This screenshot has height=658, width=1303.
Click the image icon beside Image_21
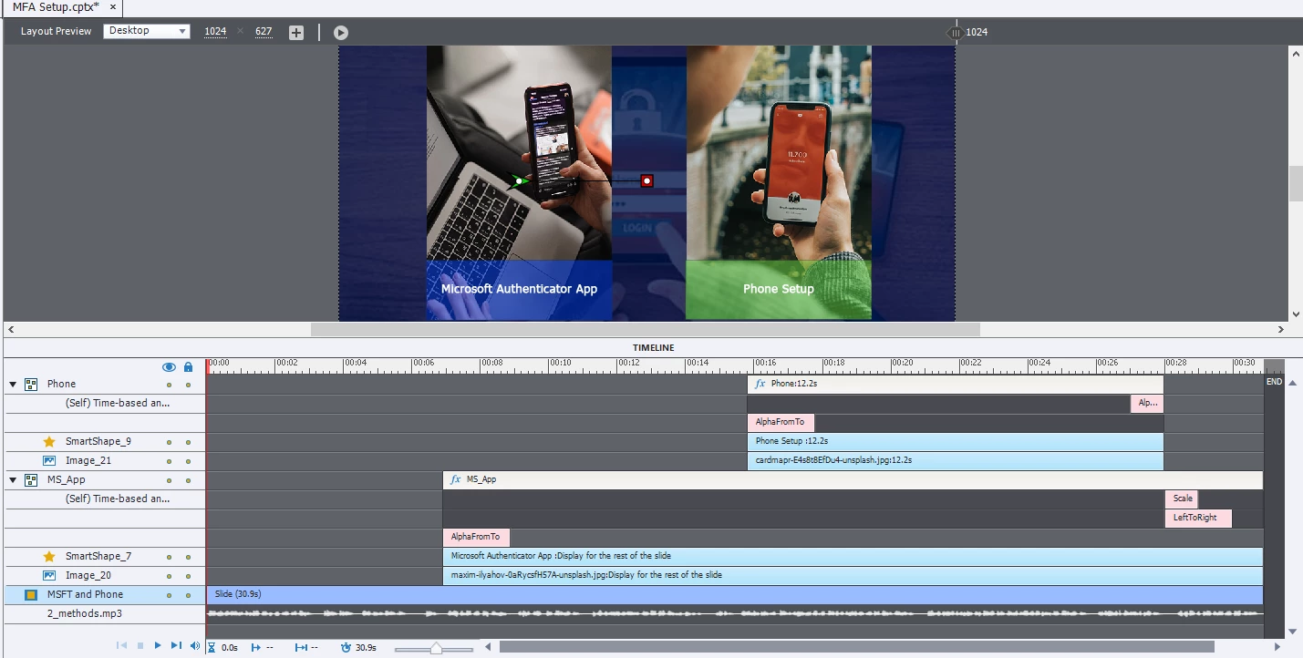[49, 460]
